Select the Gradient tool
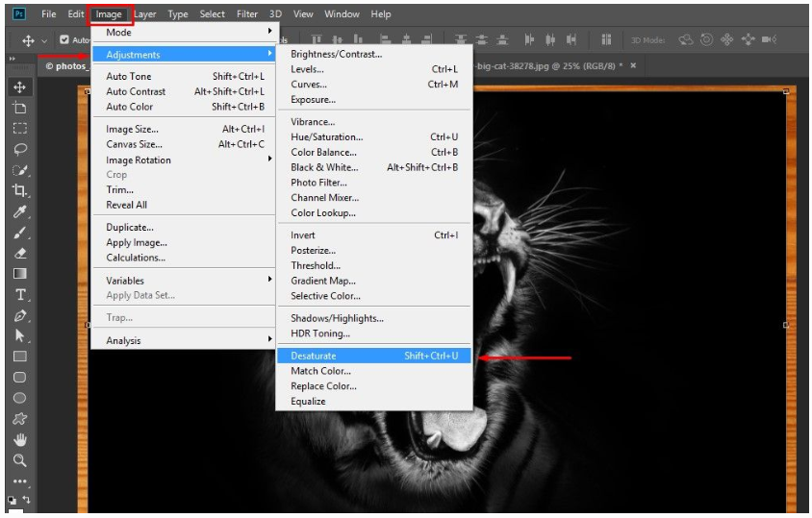Viewport: 812px width, 518px height. click(19, 274)
